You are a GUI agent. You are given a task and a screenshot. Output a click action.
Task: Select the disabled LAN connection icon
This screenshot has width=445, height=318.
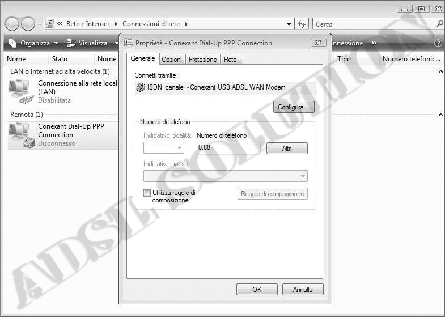coord(21,92)
